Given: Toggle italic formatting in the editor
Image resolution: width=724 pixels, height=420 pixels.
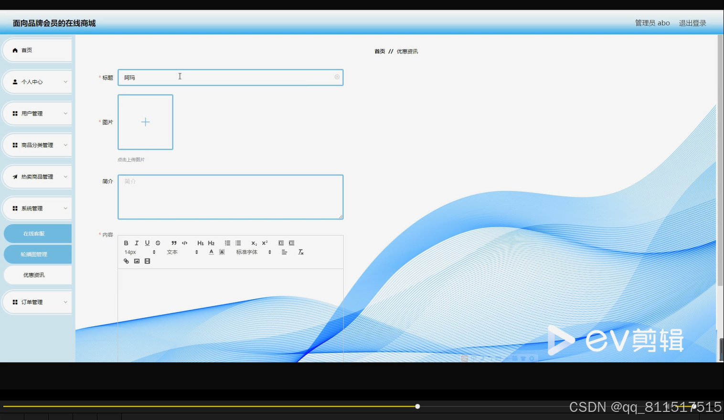Looking at the screenshot, I should pyautogui.click(x=137, y=243).
